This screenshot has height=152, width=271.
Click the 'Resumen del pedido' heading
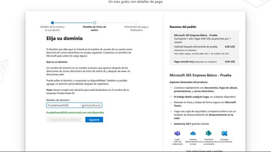[x=183, y=27]
